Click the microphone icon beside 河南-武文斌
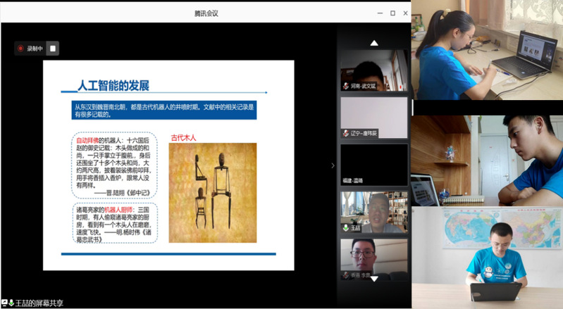The height and width of the screenshot is (309, 563). pos(345,86)
